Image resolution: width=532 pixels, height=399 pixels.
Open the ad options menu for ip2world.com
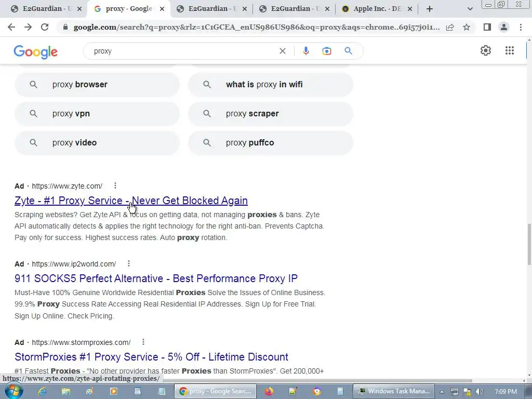click(129, 263)
